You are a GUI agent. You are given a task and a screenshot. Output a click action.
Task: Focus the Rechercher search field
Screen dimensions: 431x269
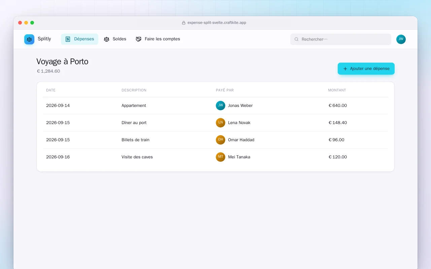click(x=341, y=39)
